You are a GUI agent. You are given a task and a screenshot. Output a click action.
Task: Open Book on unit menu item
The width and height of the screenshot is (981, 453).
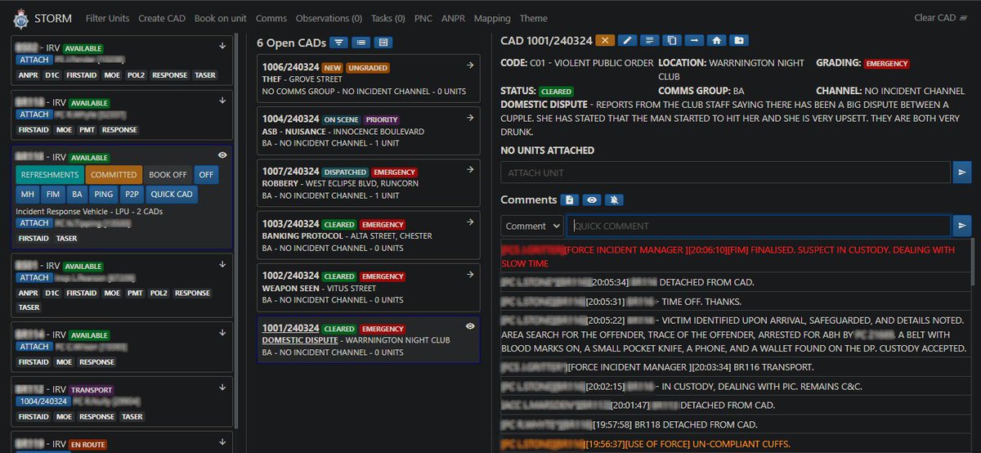click(x=221, y=18)
